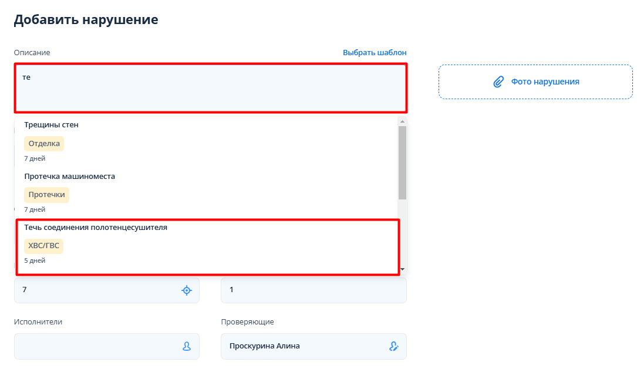Screen dimensions: 637x369
Task: Click the person icon in Исполнители field
Action: (187, 346)
